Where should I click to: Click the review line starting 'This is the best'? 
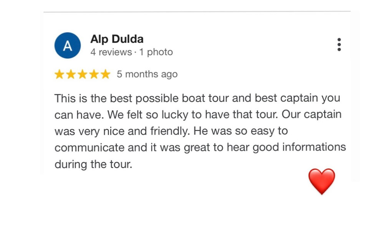click(197, 98)
